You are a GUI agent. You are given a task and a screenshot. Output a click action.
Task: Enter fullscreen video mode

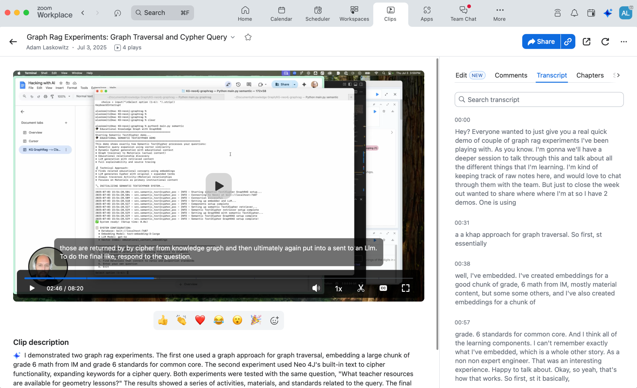click(406, 288)
